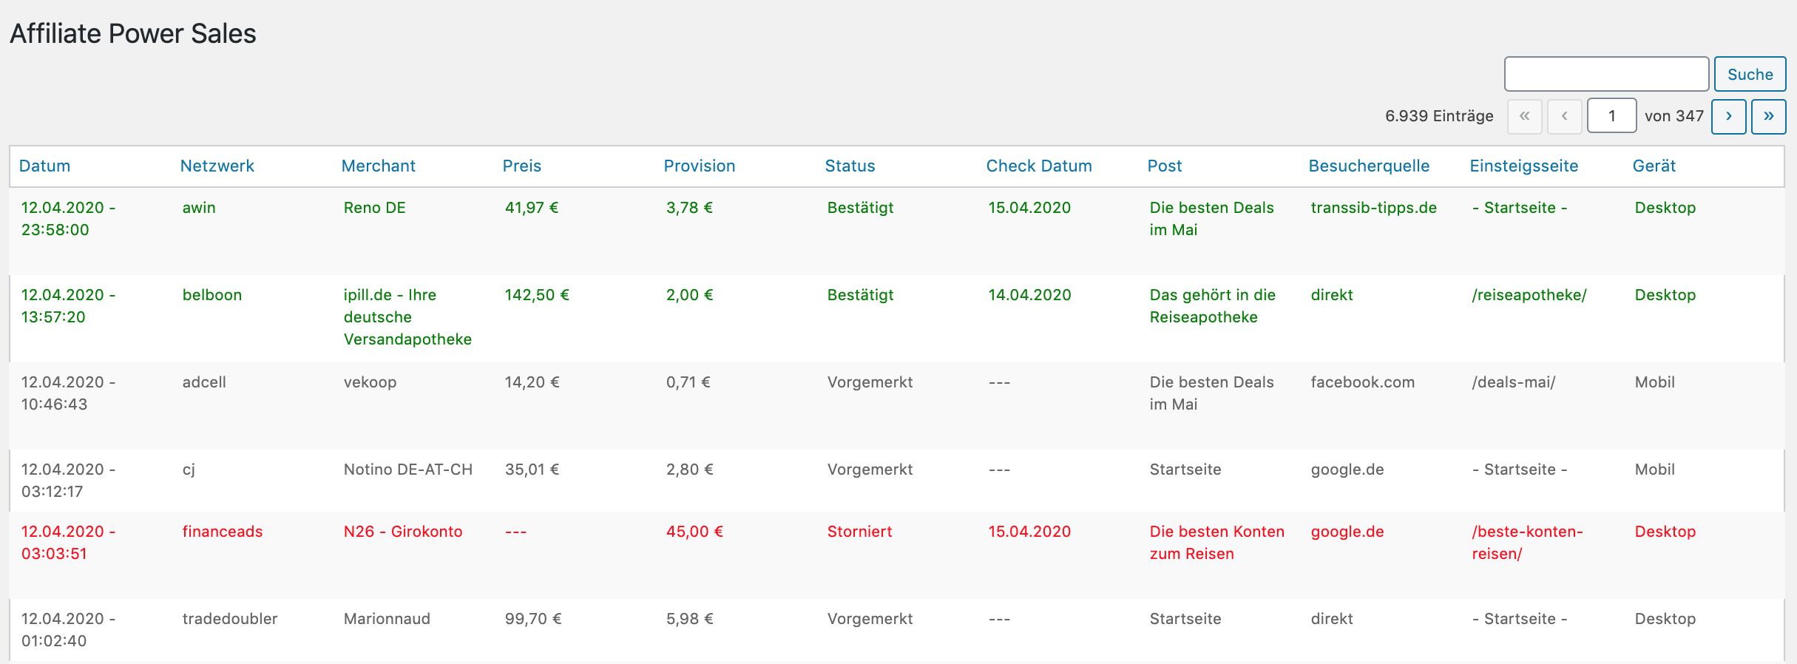Click ipill.de deutsche Versandapotheke merchant
Screen dimensions: 1797x664
coord(407,317)
